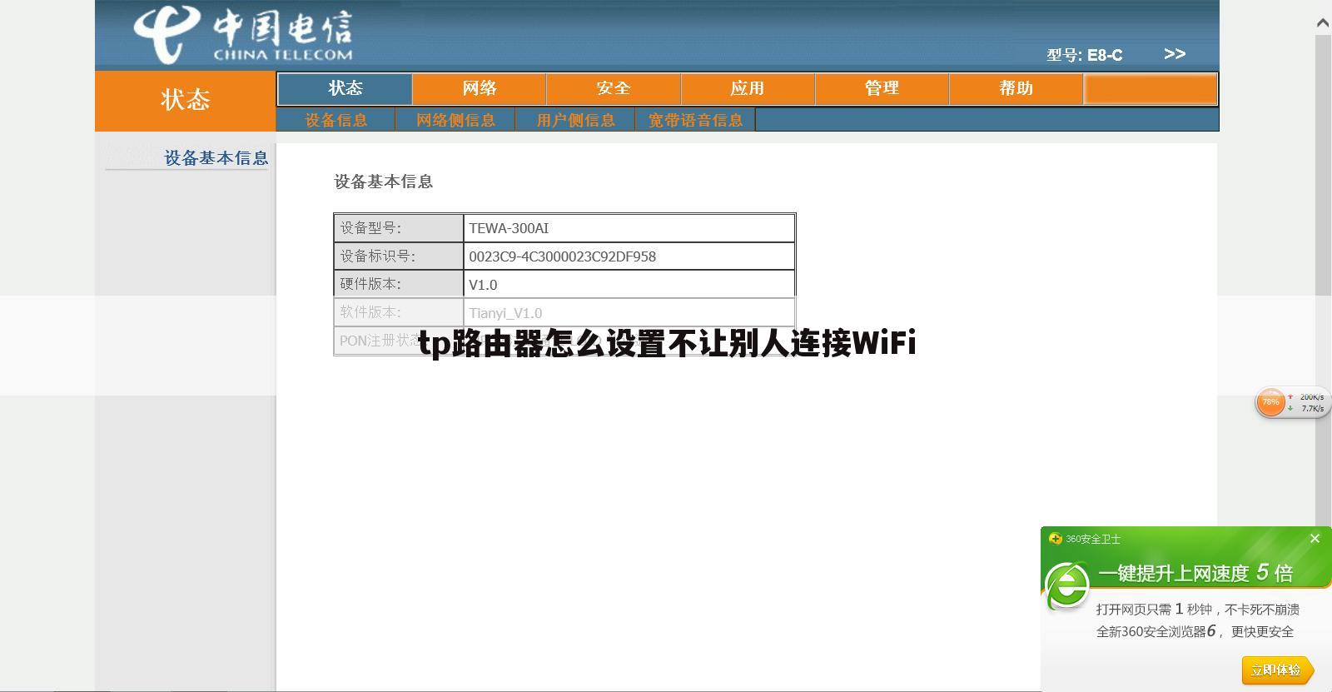
Task: Click the 硬件版本 label cell
Action: pos(399,284)
